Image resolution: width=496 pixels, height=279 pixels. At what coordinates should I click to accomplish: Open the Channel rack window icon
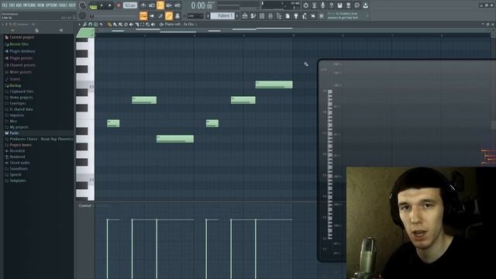click(x=262, y=15)
